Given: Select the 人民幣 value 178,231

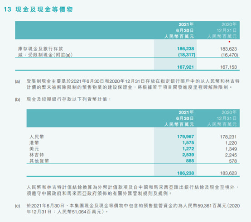Looking at the screenshot, I should click(x=228, y=137).
